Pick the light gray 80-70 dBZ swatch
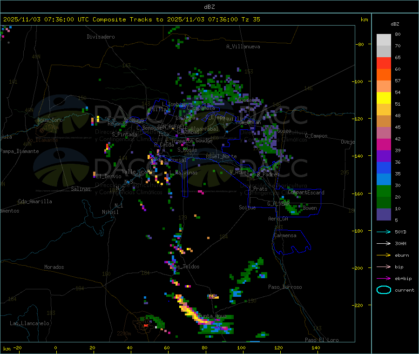Screen dimensions: 419x354 pos(384,40)
